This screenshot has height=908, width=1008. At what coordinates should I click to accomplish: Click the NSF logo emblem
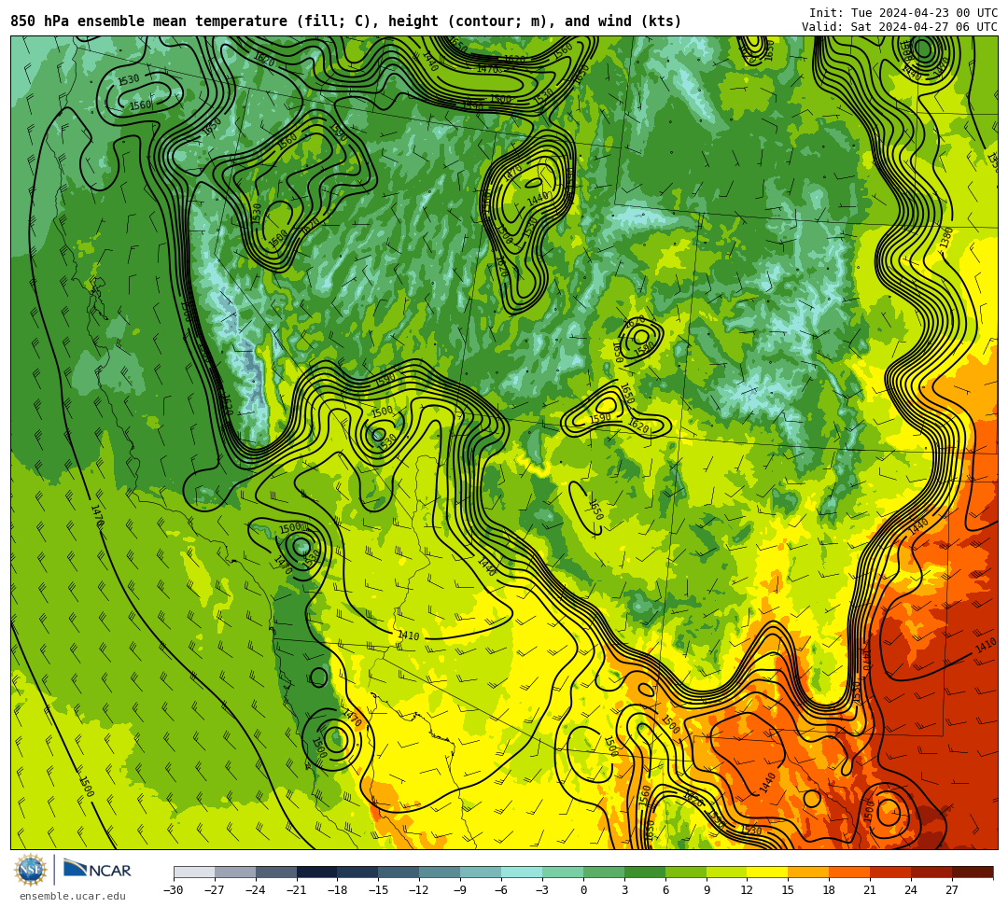coord(30,871)
